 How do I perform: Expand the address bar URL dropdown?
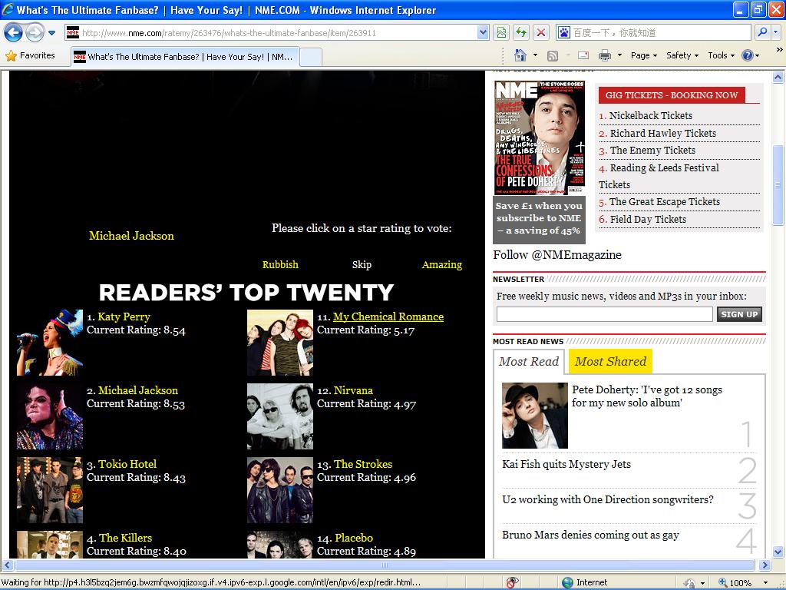(x=483, y=32)
